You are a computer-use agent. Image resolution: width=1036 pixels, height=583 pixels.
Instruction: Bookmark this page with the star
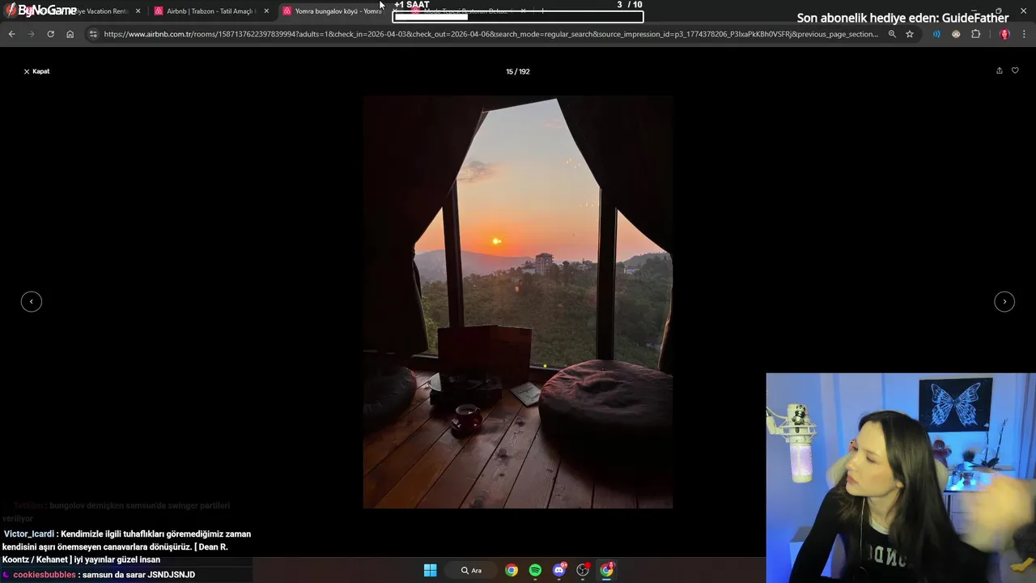910,34
